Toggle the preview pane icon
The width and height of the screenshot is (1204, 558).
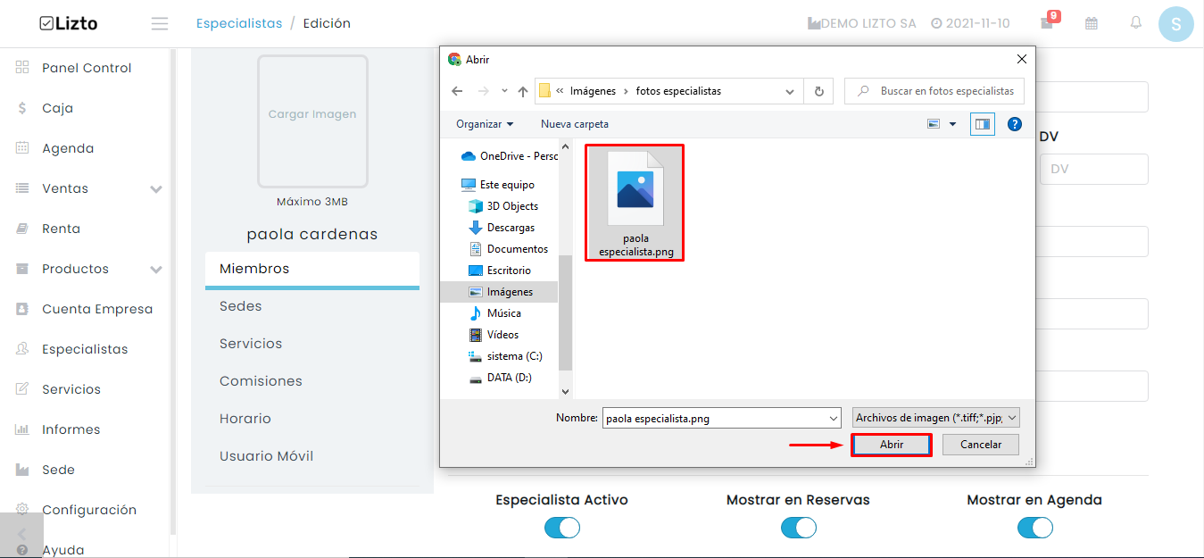(x=983, y=124)
